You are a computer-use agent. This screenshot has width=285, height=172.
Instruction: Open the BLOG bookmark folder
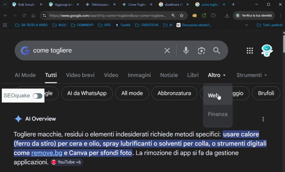click(59, 25)
